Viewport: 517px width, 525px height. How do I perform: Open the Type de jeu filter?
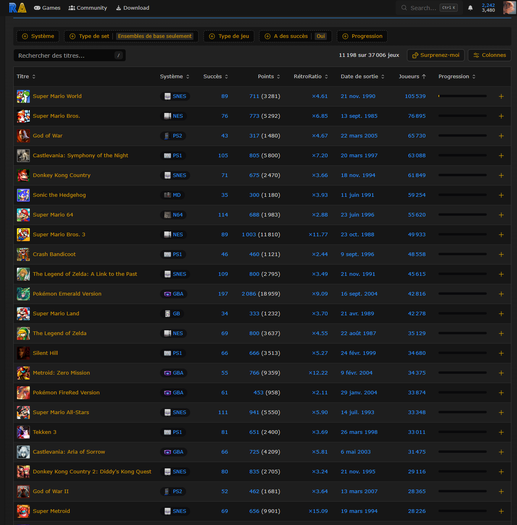229,36
